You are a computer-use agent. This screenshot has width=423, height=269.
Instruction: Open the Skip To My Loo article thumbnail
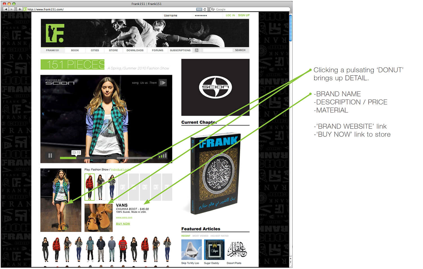pyautogui.click(x=191, y=250)
